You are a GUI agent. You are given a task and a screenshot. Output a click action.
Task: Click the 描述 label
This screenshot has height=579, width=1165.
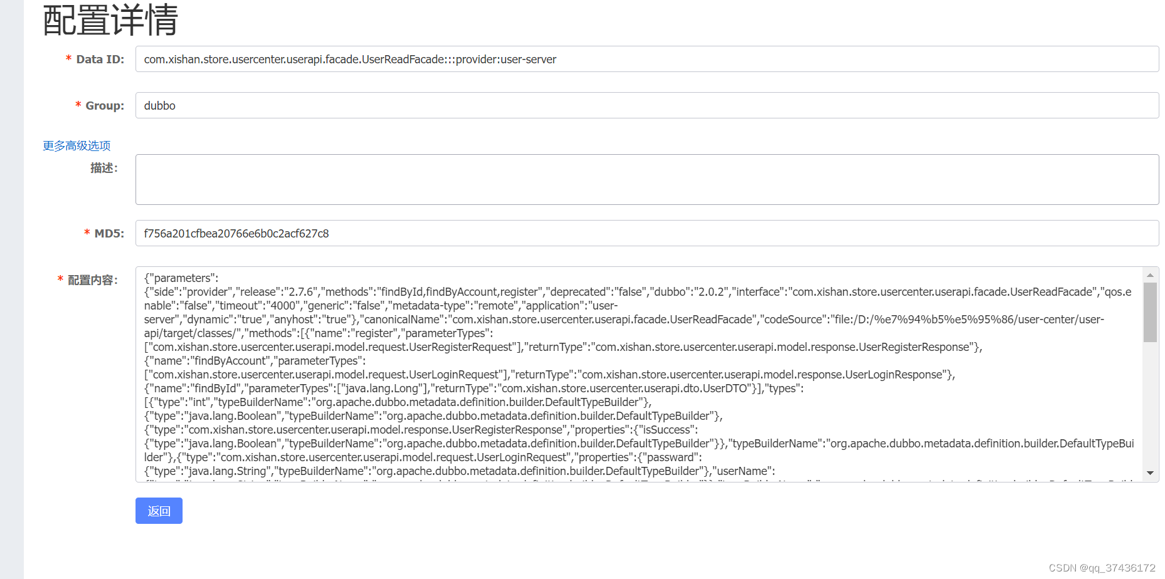coord(104,168)
